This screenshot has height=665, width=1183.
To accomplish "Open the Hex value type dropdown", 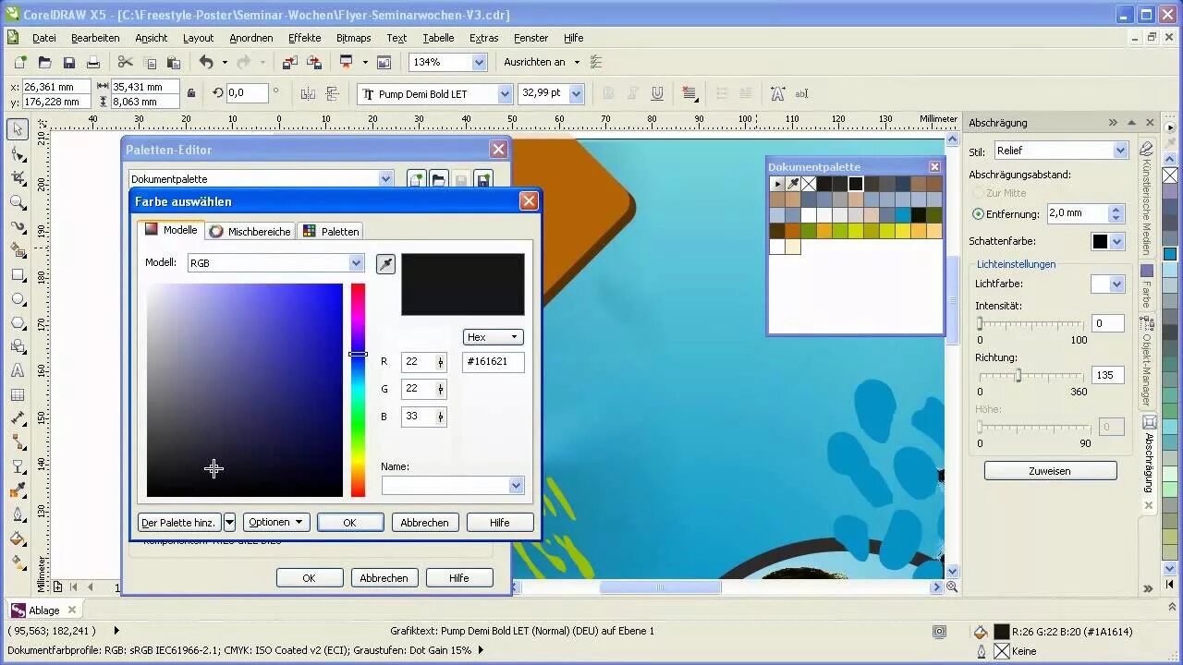I will (x=493, y=337).
